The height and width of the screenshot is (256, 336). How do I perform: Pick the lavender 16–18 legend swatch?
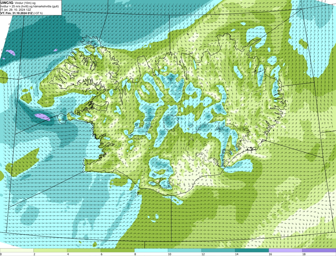pyautogui.click(x=286, y=250)
